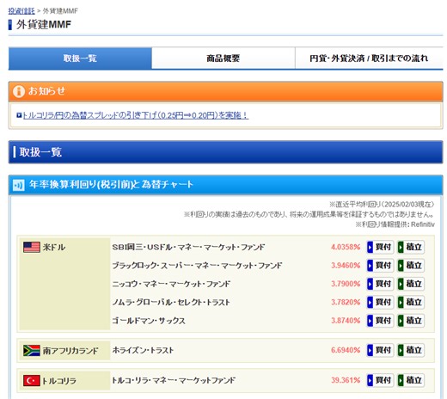Select fund name トルコ・リラ・マネー・マーケットファンド
This screenshot has height=399, width=447.
(174, 380)
